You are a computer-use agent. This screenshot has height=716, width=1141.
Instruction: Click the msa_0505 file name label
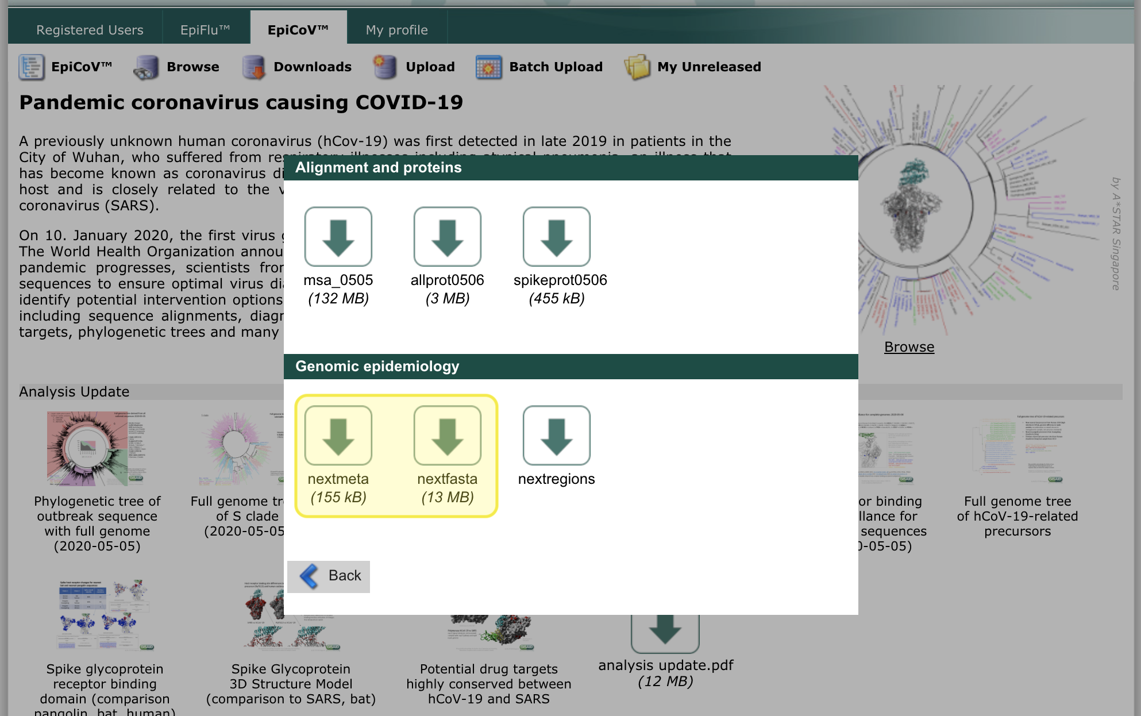pyautogui.click(x=338, y=280)
